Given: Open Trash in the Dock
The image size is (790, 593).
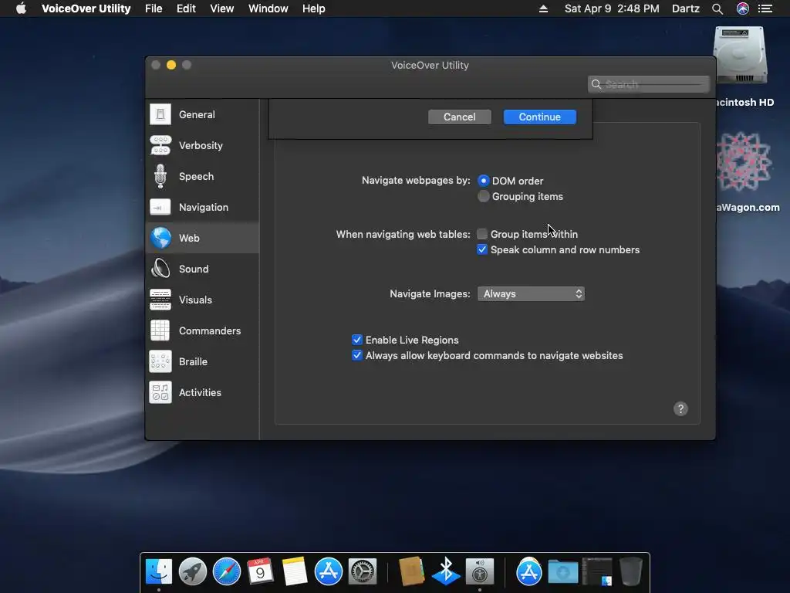Looking at the screenshot, I should [x=630, y=572].
